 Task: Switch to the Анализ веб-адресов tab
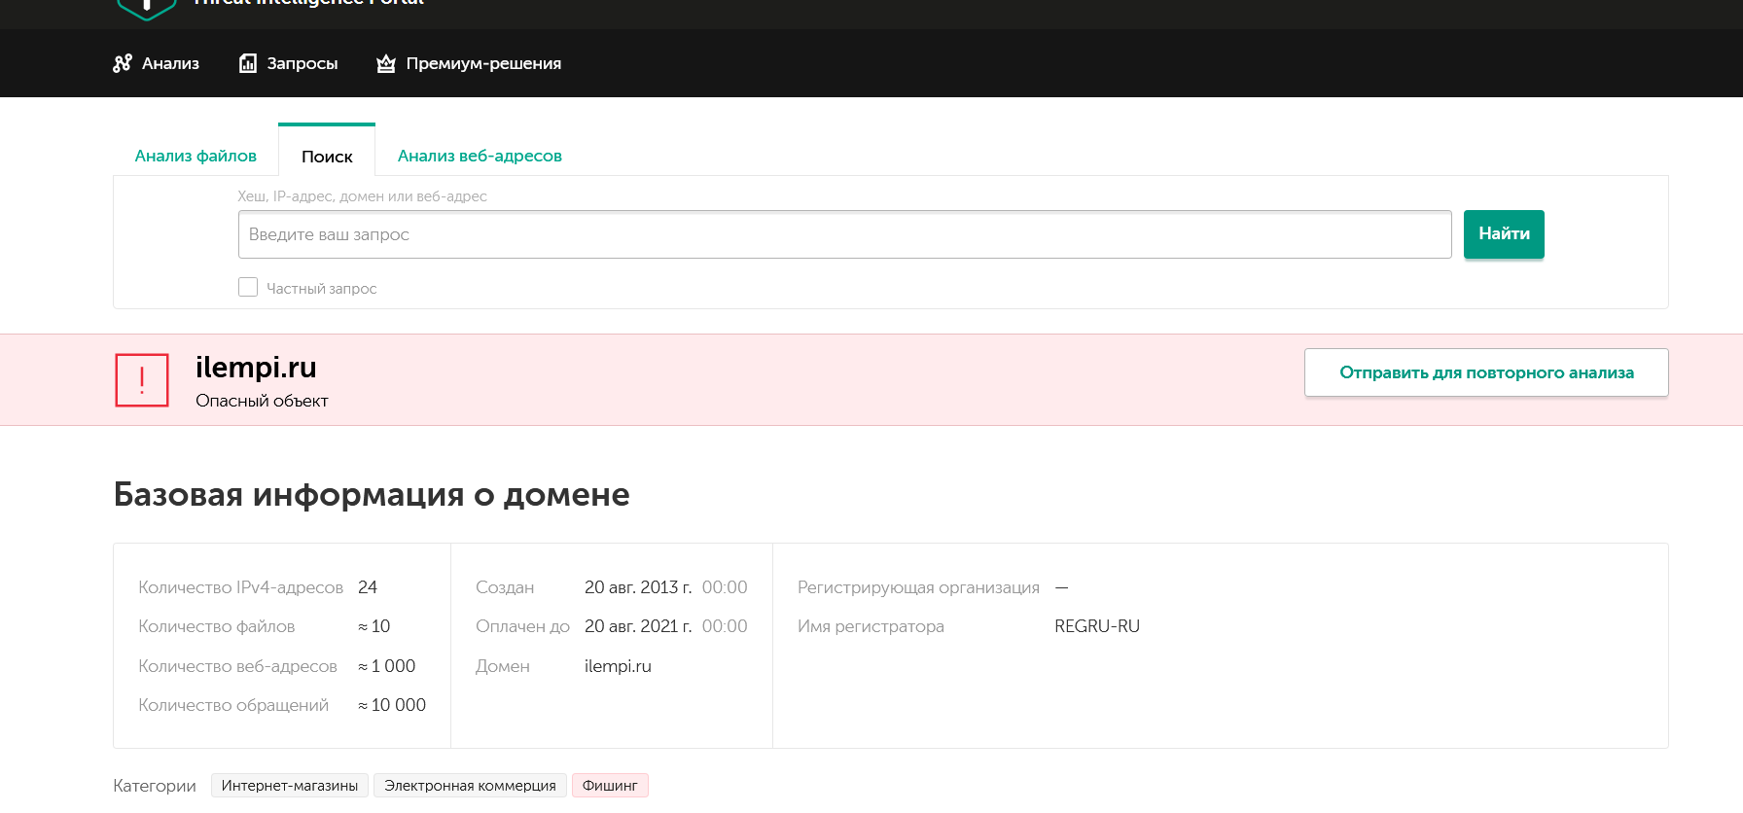point(480,156)
